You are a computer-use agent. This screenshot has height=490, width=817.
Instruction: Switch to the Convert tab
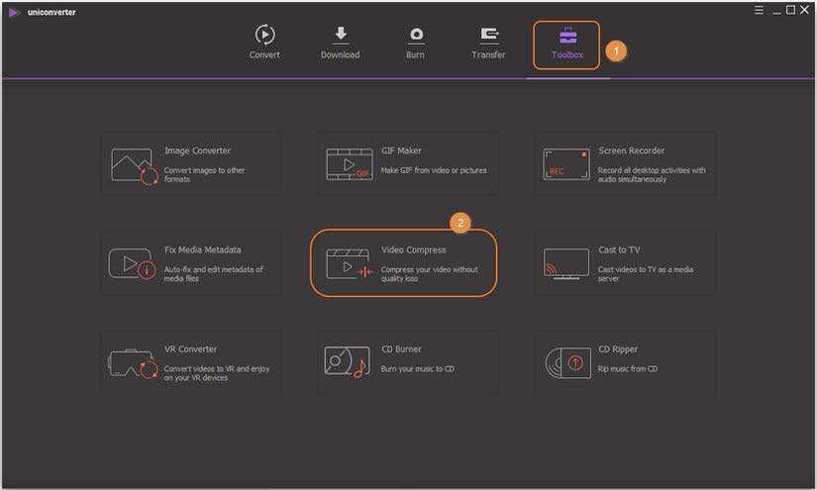(264, 43)
